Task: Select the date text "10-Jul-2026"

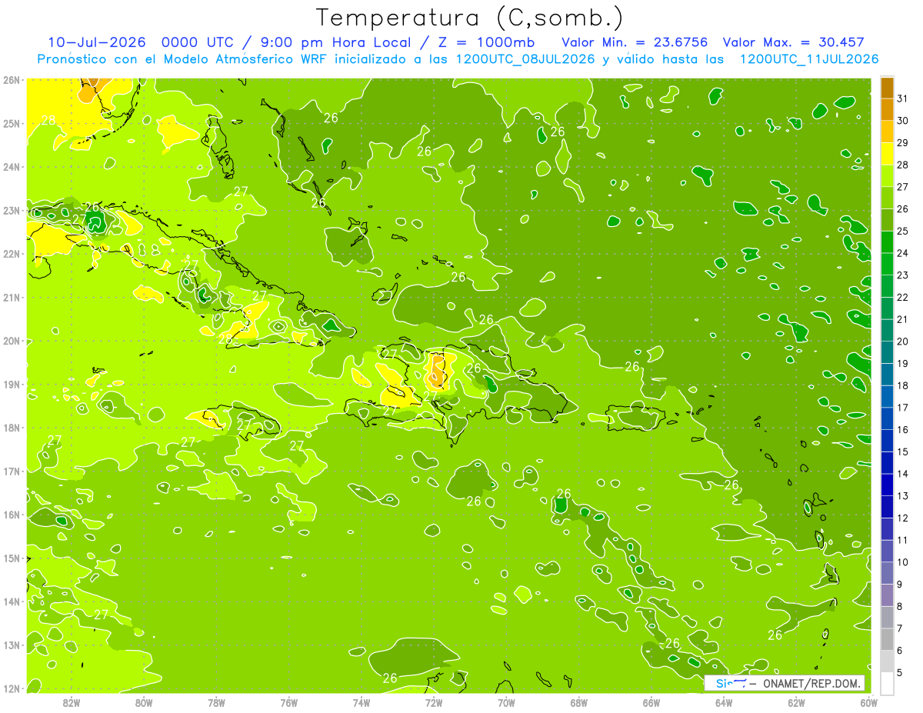Action: pos(97,42)
